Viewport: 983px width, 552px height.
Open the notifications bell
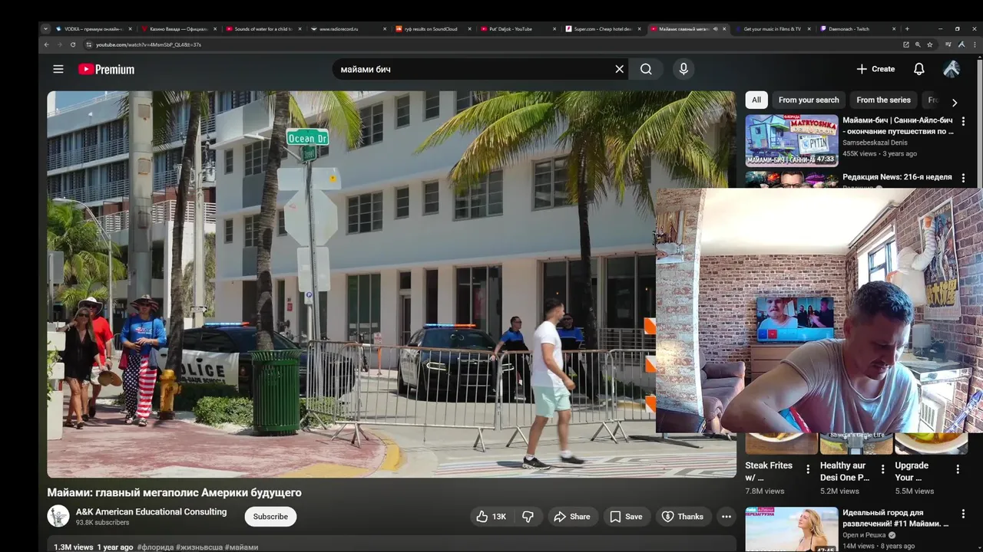(918, 69)
